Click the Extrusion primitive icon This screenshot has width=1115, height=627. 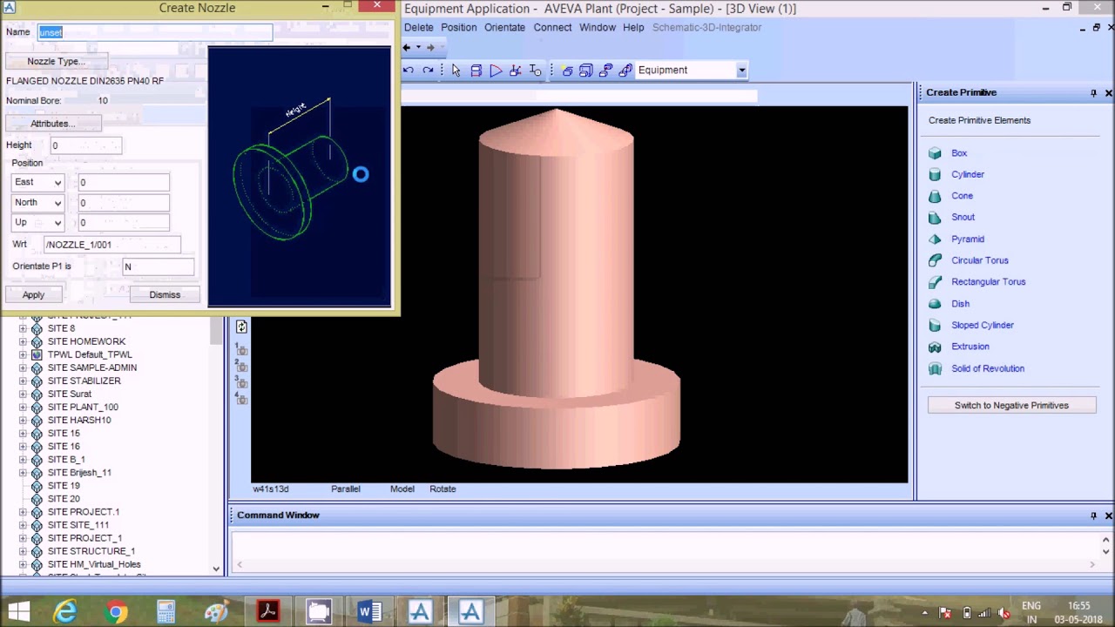[x=935, y=347]
